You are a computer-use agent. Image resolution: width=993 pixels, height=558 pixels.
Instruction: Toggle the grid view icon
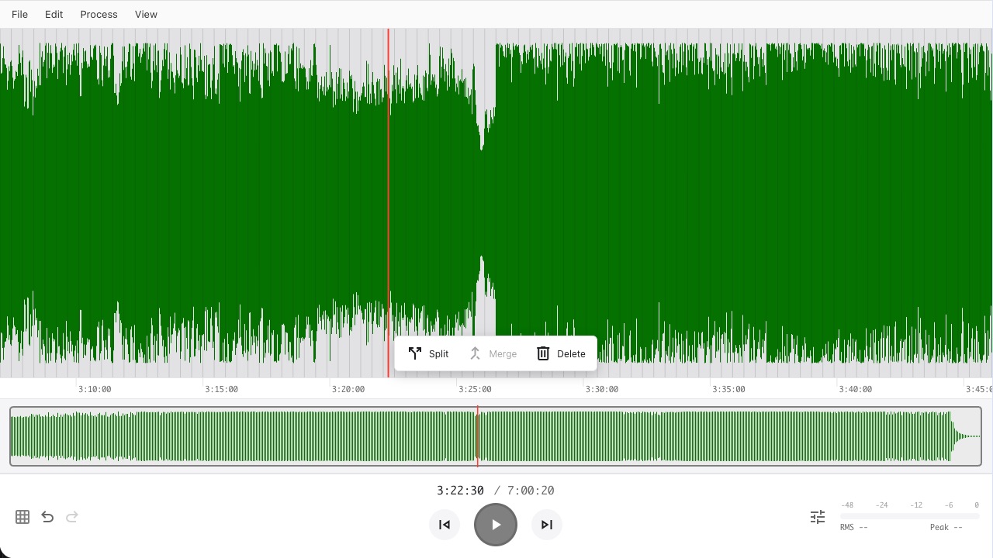(22, 517)
